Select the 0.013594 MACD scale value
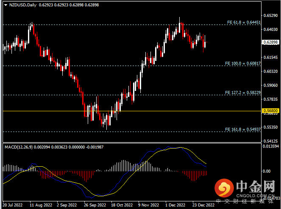This screenshot has height=209, width=281. pyautogui.click(x=270, y=146)
